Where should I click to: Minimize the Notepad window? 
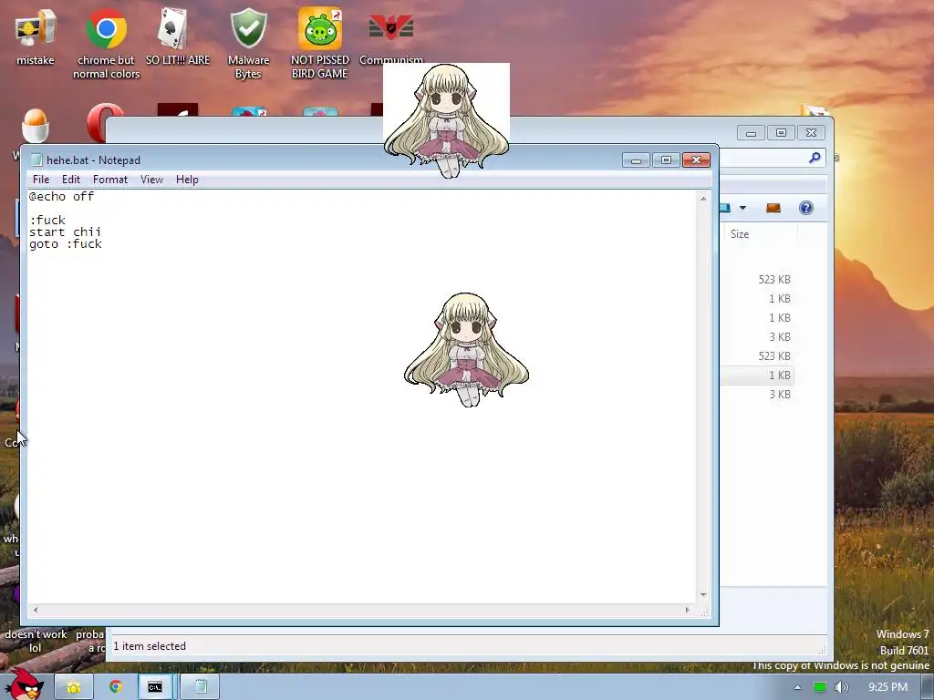click(x=636, y=160)
